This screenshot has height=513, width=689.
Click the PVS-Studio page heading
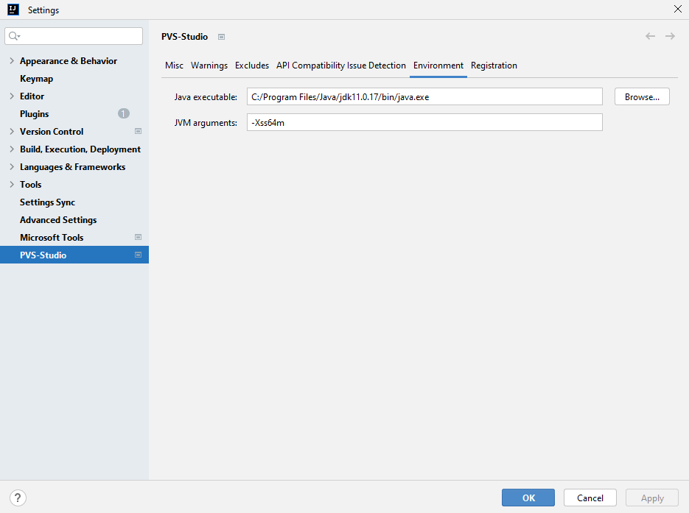[184, 36]
